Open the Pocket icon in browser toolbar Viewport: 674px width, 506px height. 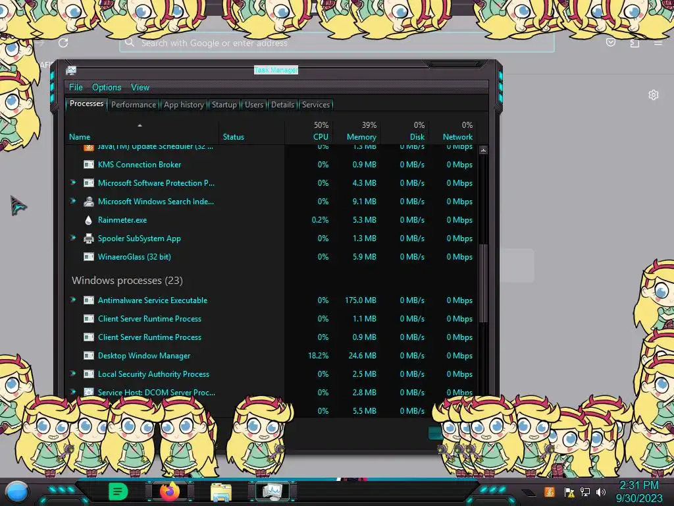pyautogui.click(x=610, y=42)
